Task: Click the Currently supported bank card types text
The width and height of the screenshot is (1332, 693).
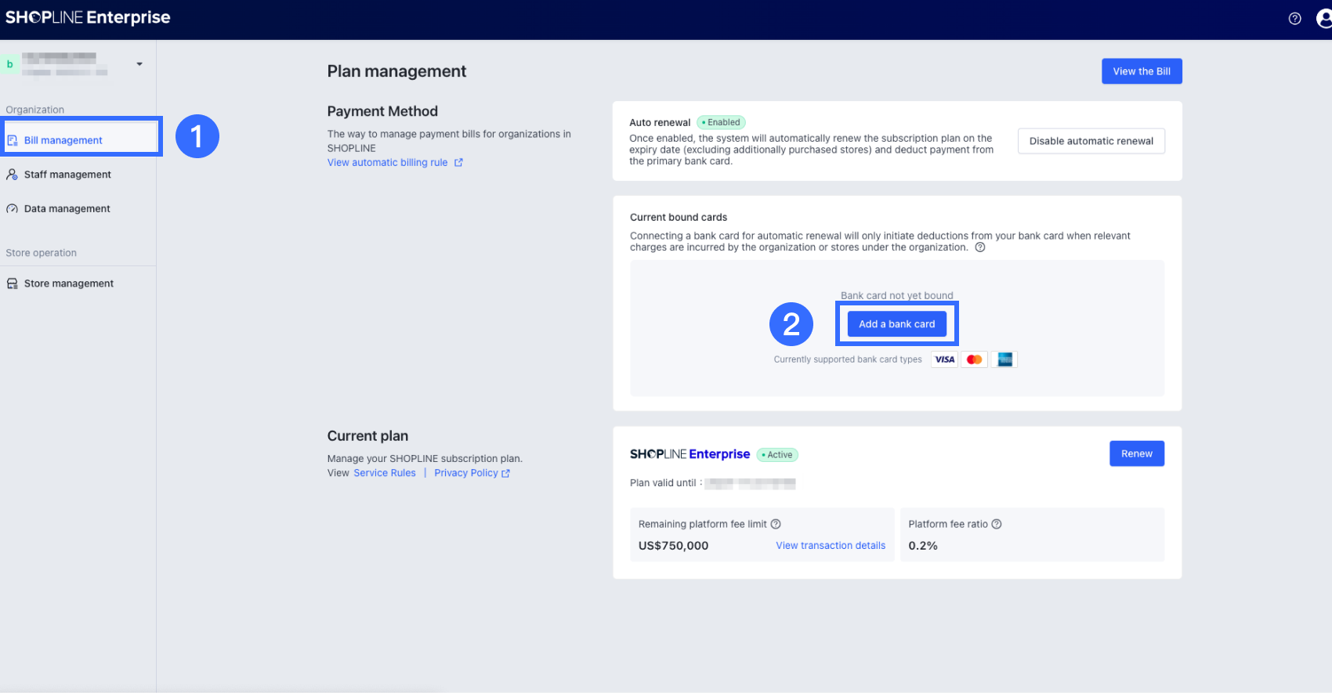Action: click(848, 359)
